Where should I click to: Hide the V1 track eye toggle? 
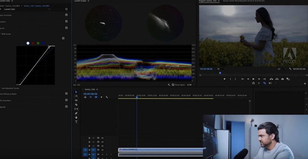[x=102, y=150]
